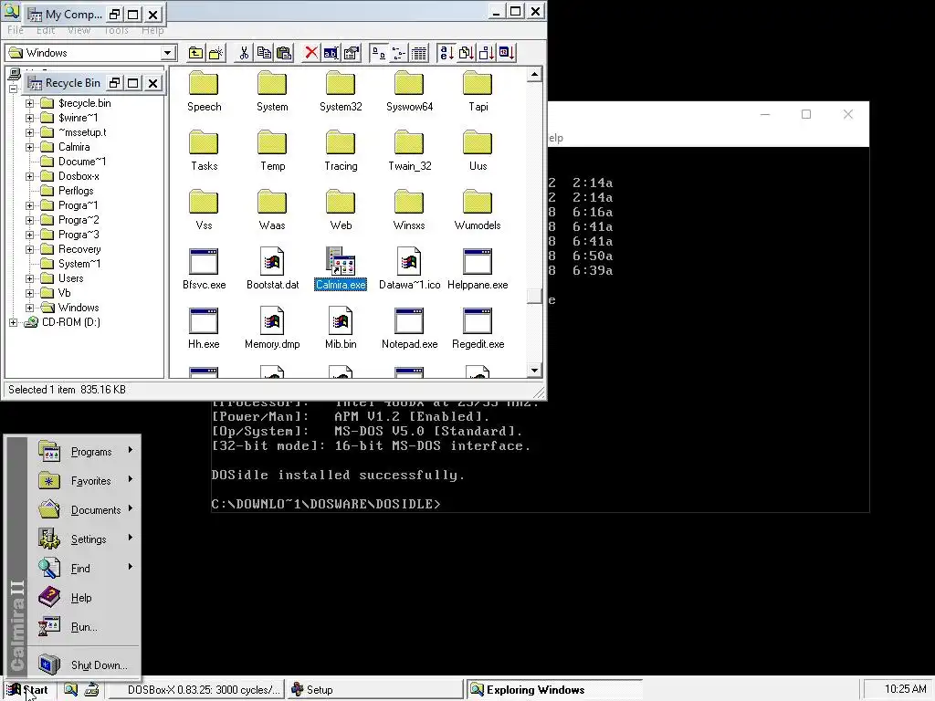Select the Syswow64 folder icon
Screen dimensions: 935x701
coord(409,92)
